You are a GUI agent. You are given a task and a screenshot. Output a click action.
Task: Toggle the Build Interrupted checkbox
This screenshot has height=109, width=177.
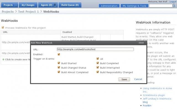[98, 68]
